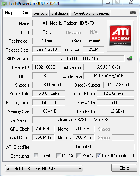Click the Device ID field
Screen dimensions: 140x176
(45, 67)
